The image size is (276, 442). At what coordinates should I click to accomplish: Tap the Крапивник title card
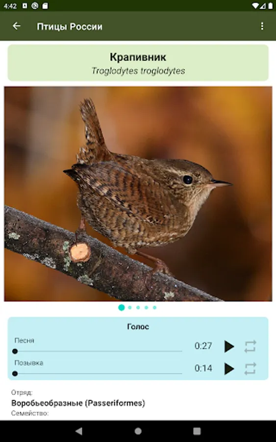(138, 63)
